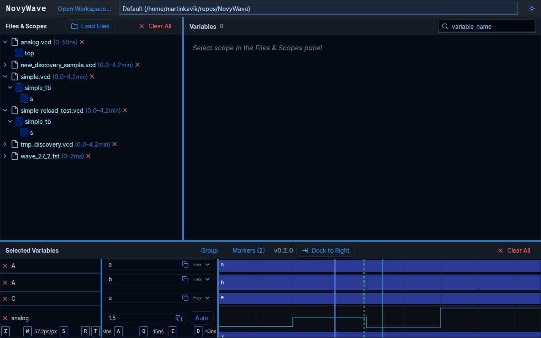Select the s scope checkbox under simple_tb
This screenshot has height=338, width=541.
pyautogui.click(x=25, y=98)
